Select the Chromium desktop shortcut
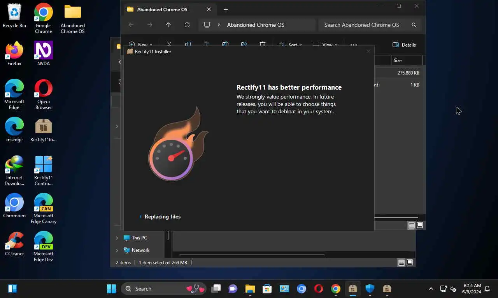Viewport: 498px width, 298px height. [14, 206]
